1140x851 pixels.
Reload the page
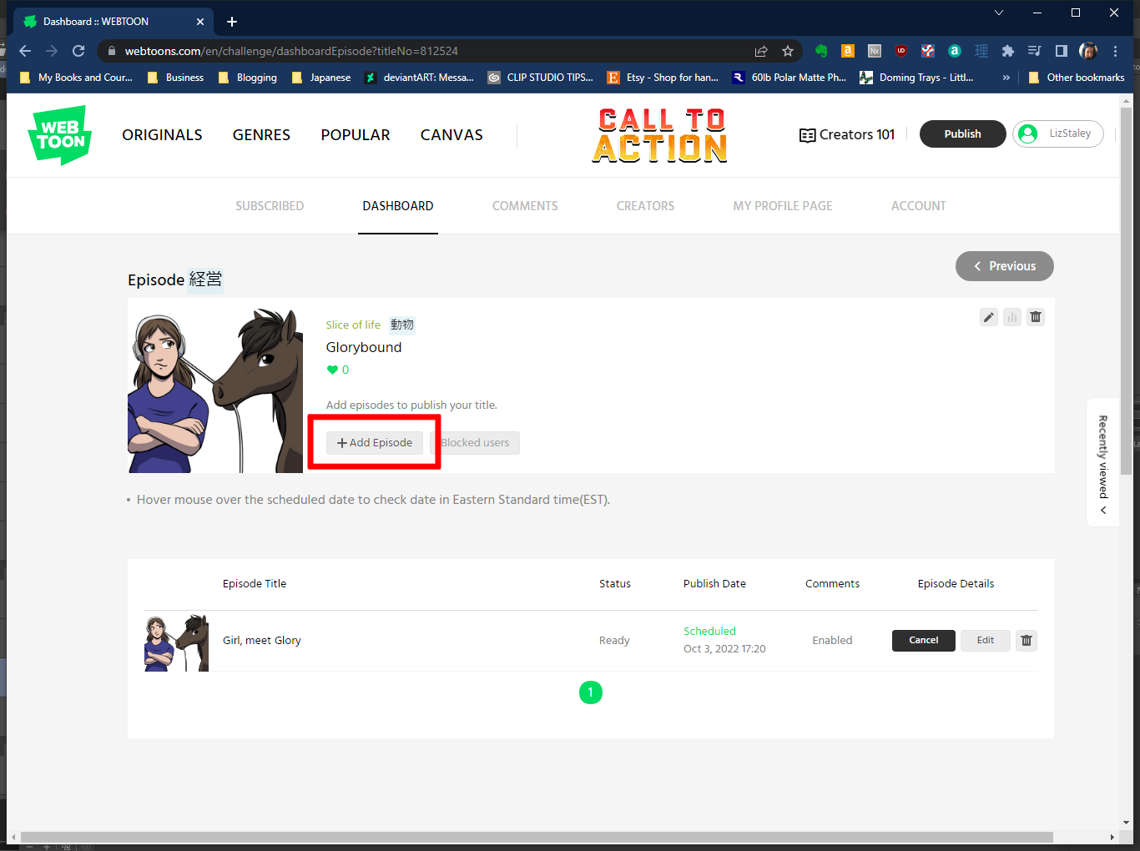tap(78, 51)
